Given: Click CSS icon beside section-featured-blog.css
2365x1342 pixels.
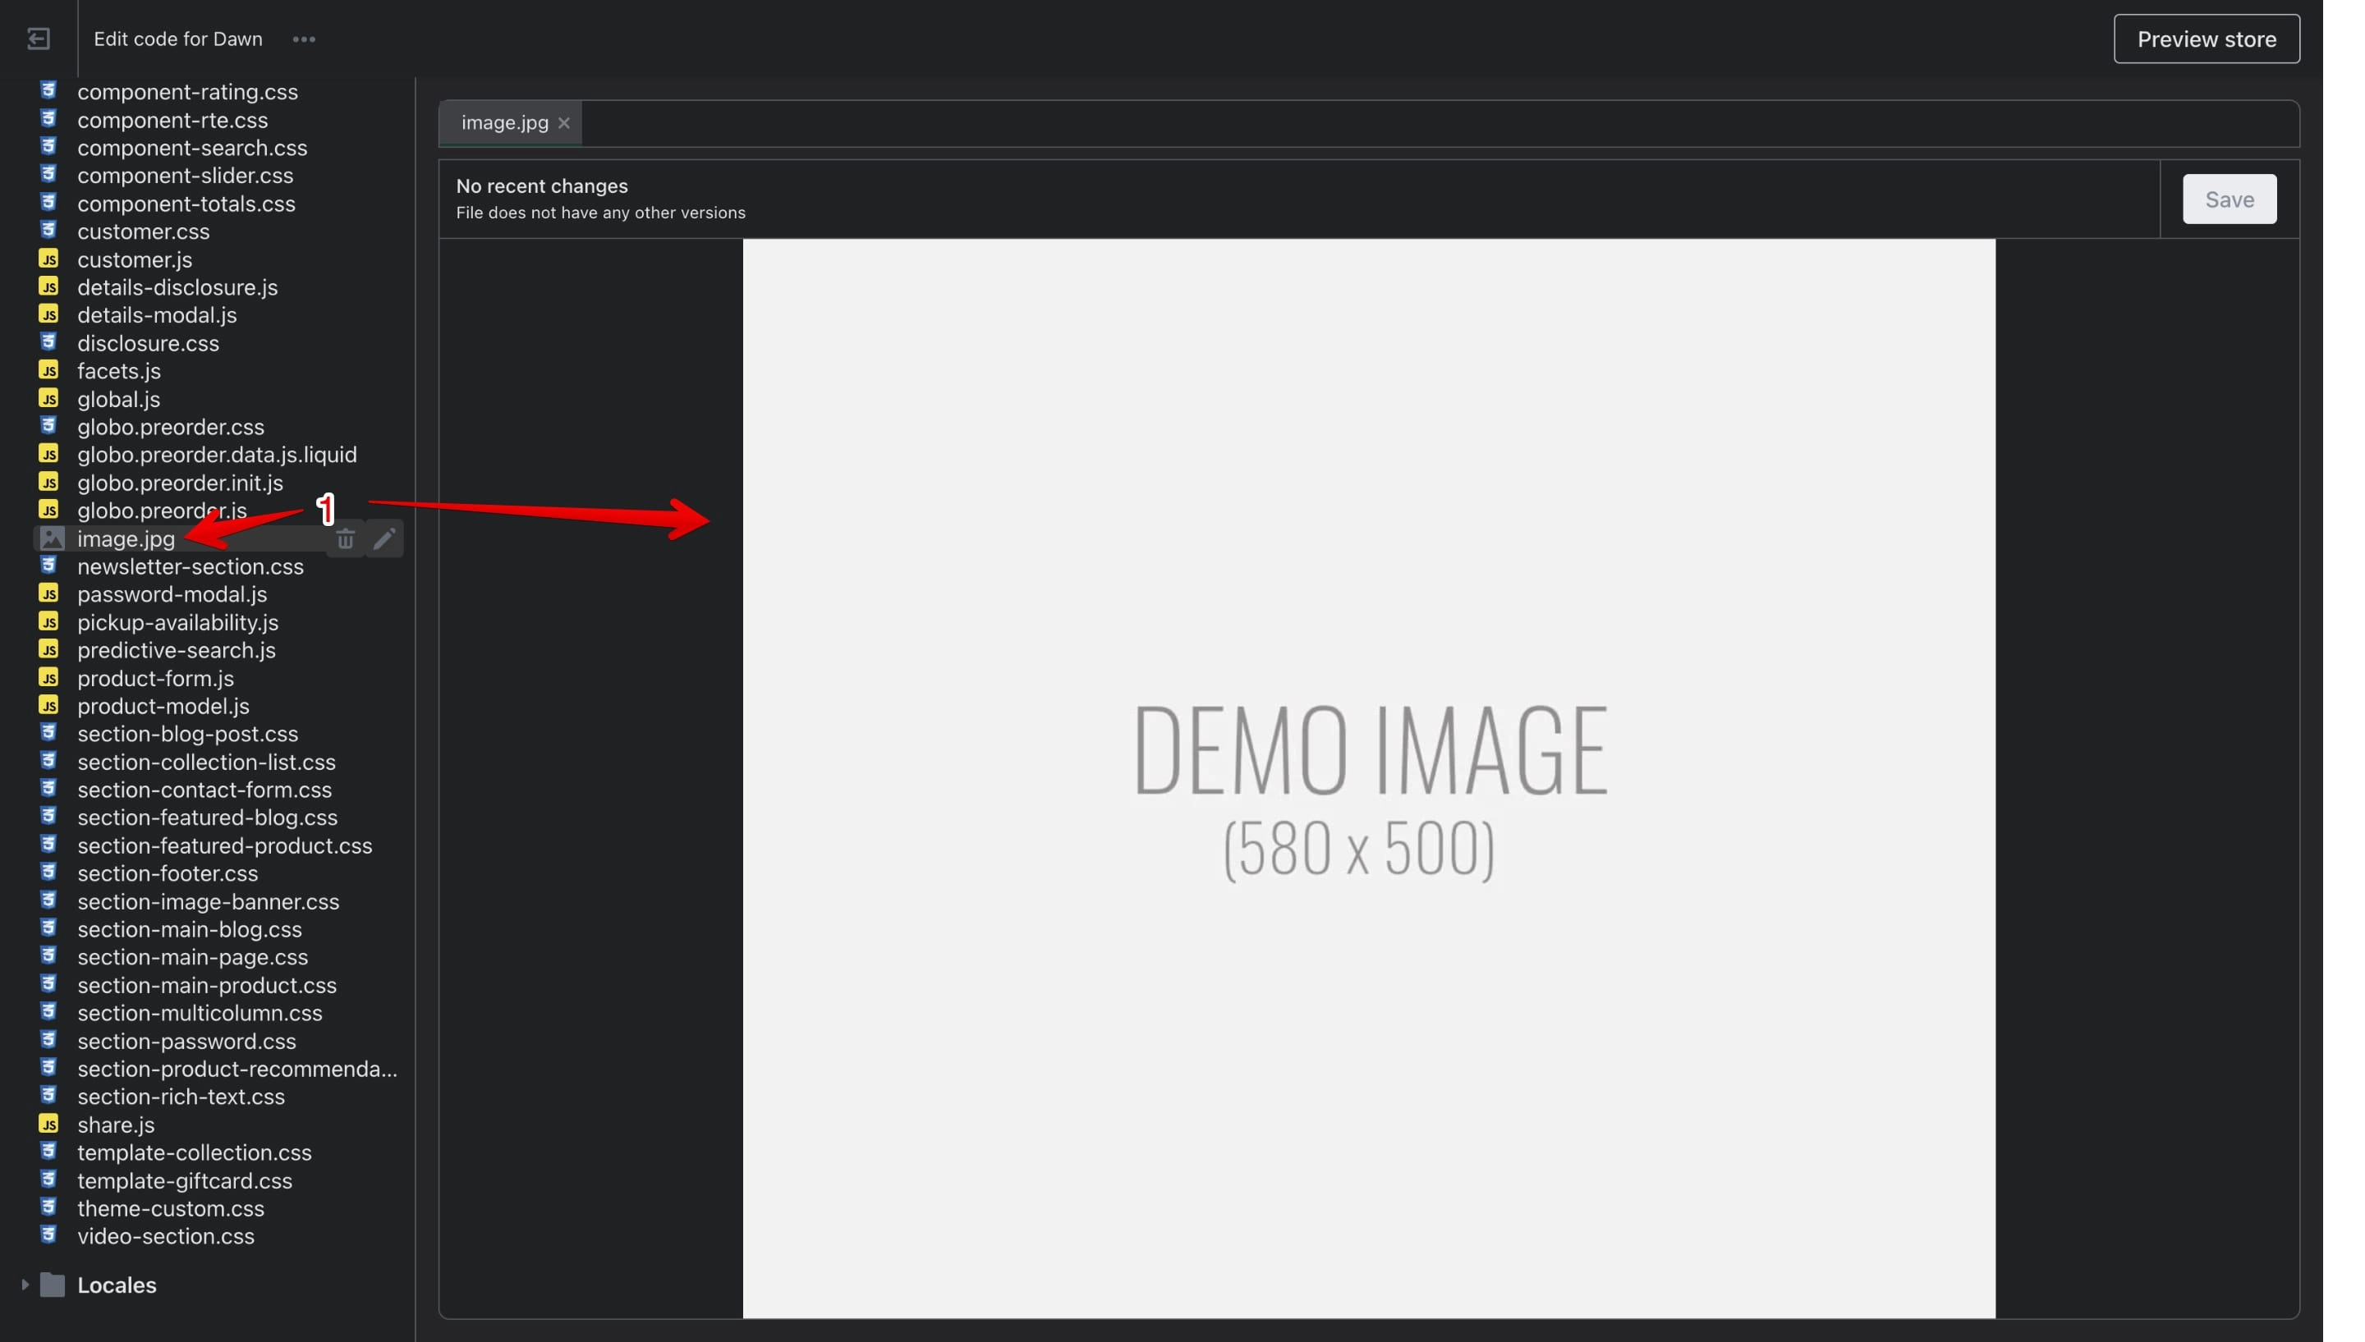Looking at the screenshot, I should (49, 817).
